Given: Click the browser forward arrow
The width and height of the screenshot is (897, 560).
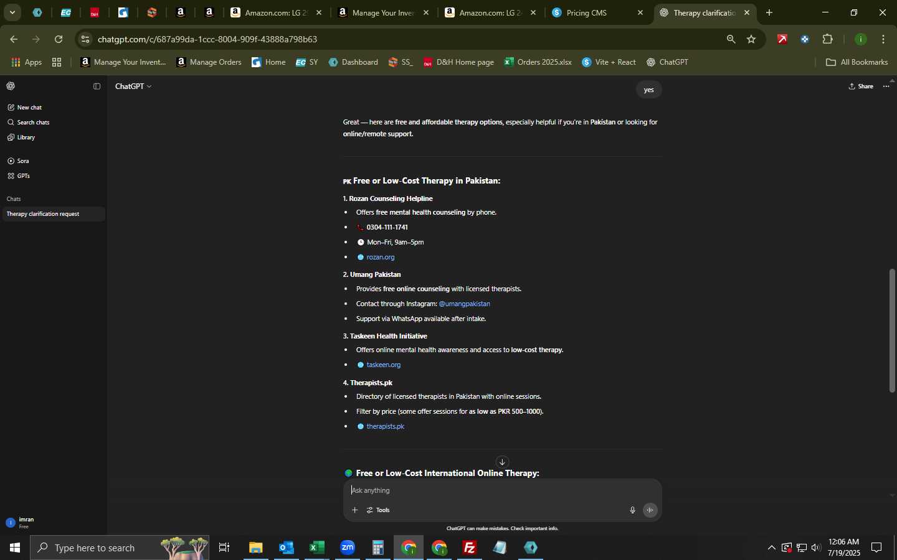Looking at the screenshot, I should [x=36, y=39].
